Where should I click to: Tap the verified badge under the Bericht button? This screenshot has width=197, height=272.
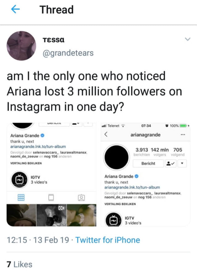click(137, 177)
